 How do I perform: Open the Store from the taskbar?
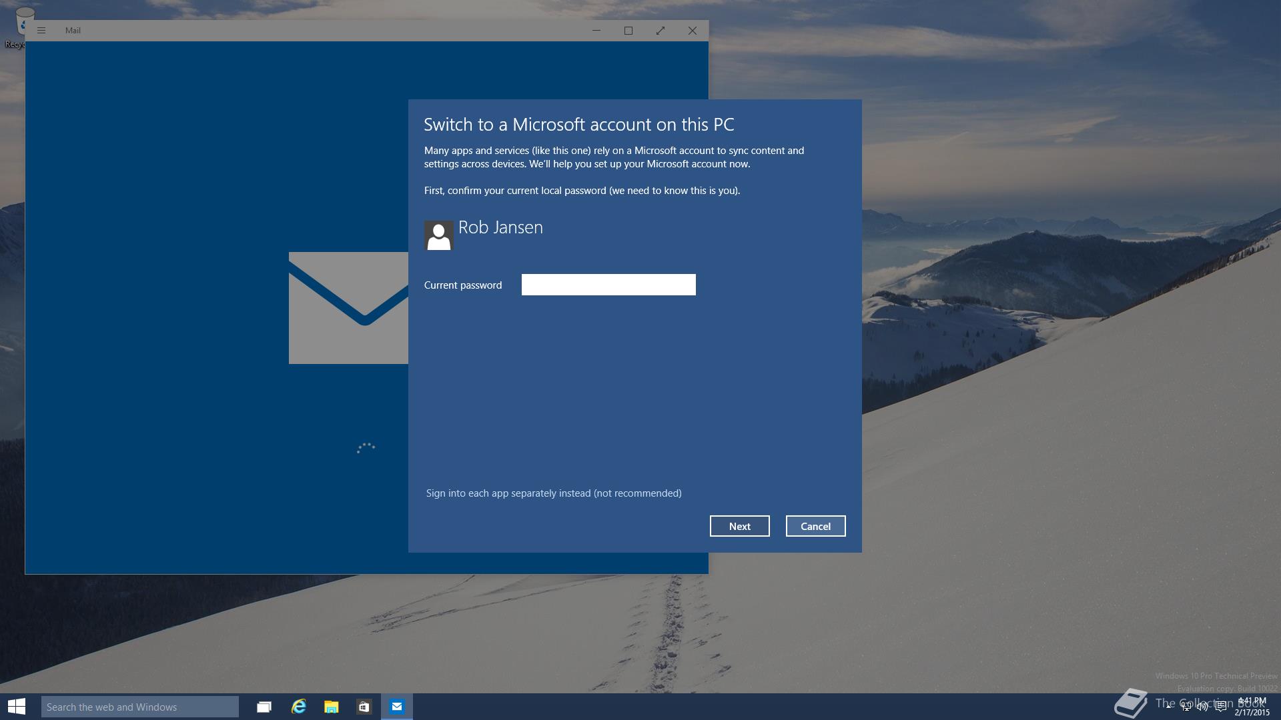(x=364, y=707)
